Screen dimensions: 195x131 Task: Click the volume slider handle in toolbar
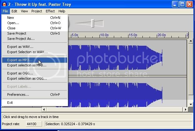click(92, 23)
